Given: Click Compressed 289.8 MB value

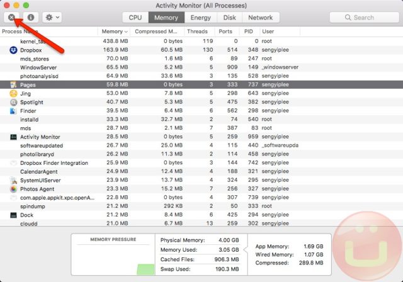Looking at the screenshot, I should (311, 262).
